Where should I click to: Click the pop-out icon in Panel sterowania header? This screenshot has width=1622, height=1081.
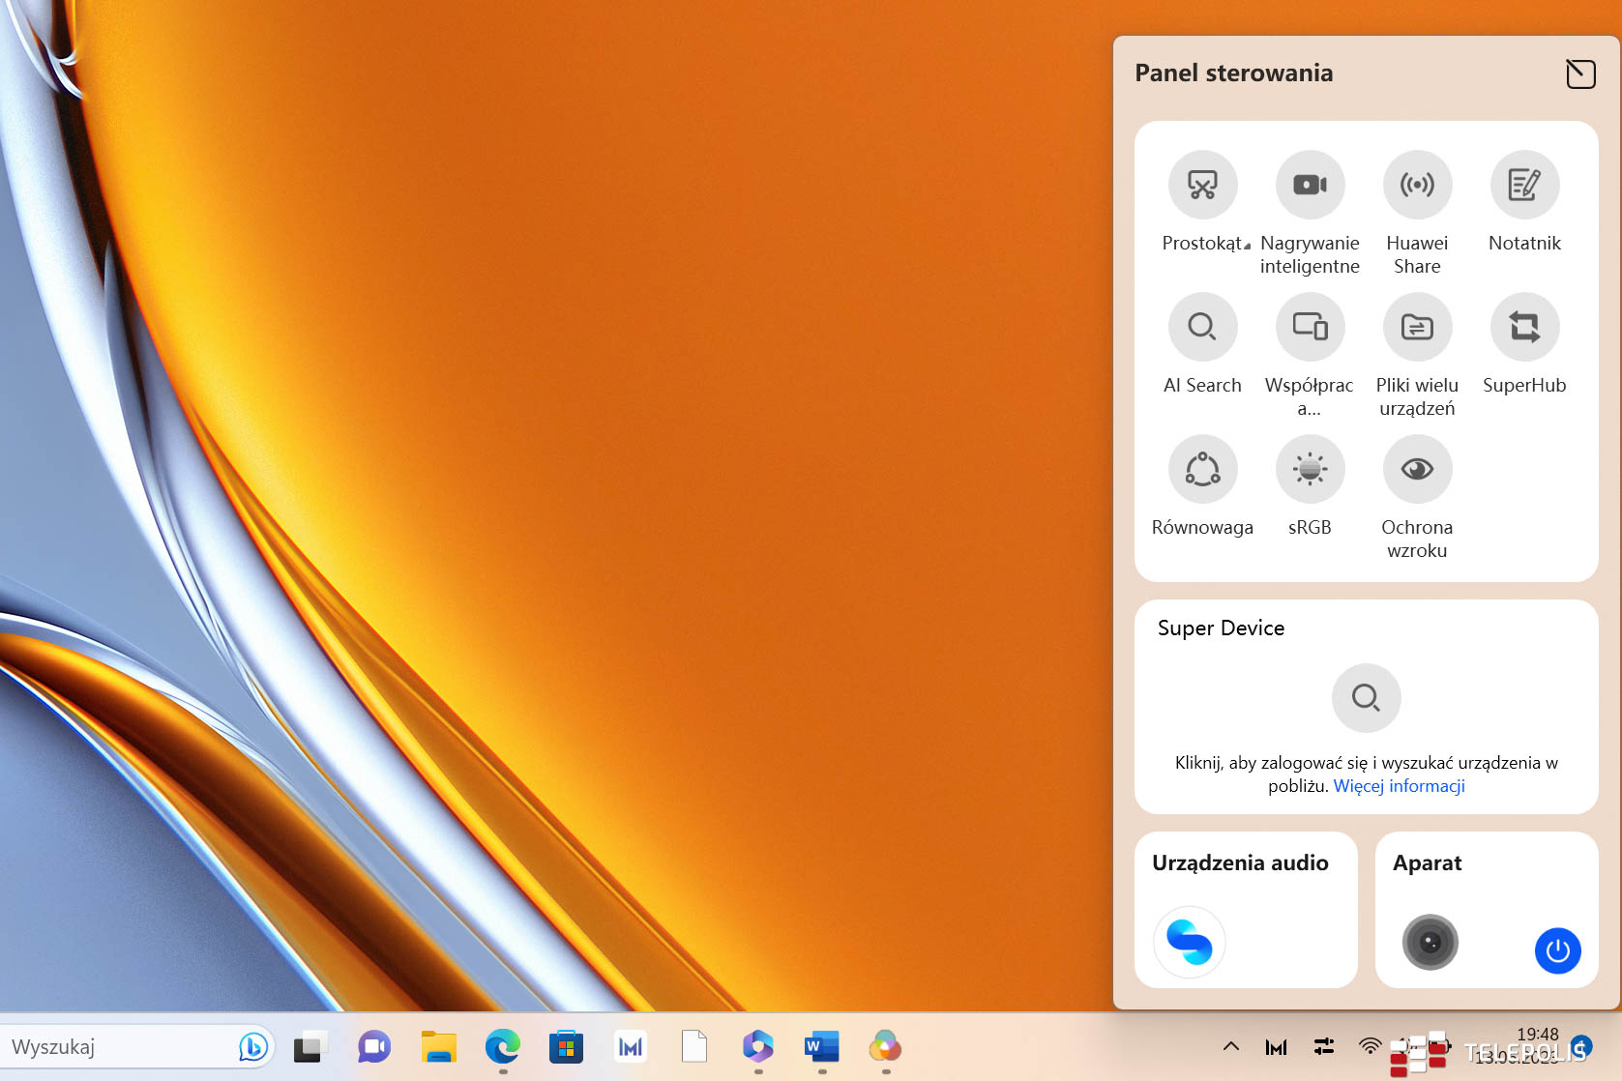click(x=1580, y=73)
